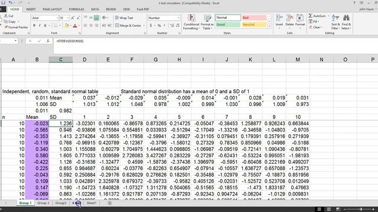Click the AutoSum sigma icon

click(x=311, y=16)
